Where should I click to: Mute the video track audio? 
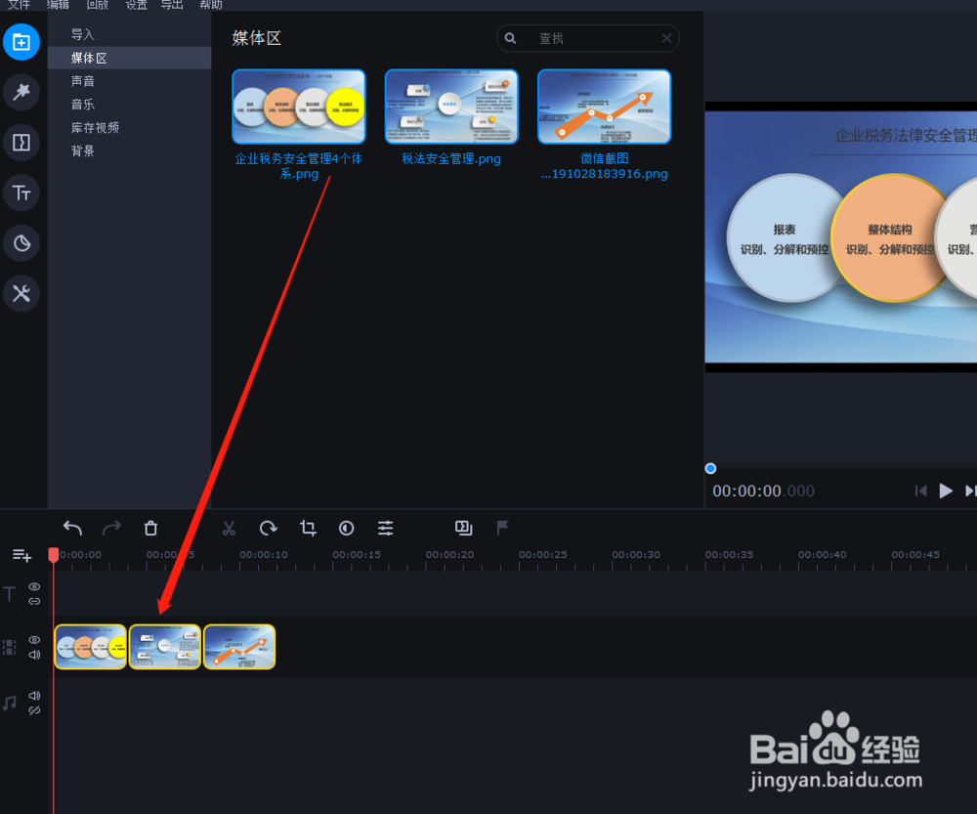pos(34,655)
